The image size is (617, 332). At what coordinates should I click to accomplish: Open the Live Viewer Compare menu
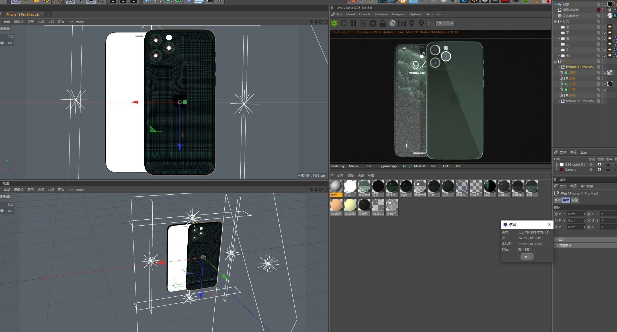[399, 14]
